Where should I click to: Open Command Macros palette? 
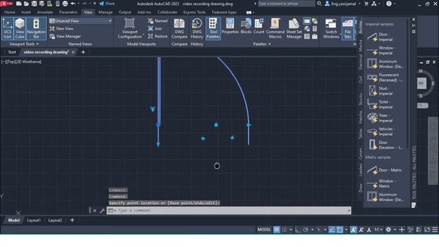click(x=275, y=28)
